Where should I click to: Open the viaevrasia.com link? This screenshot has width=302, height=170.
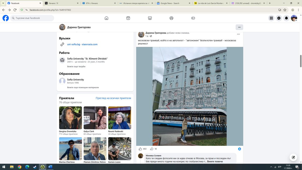click(x=89, y=44)
